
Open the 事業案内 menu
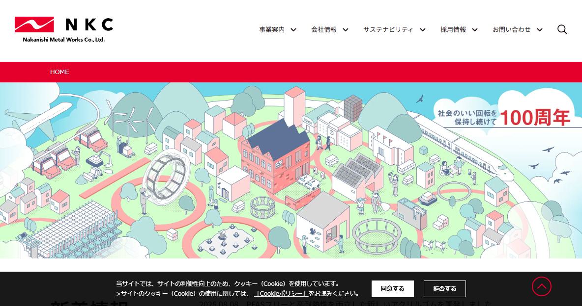pos(272,29)
